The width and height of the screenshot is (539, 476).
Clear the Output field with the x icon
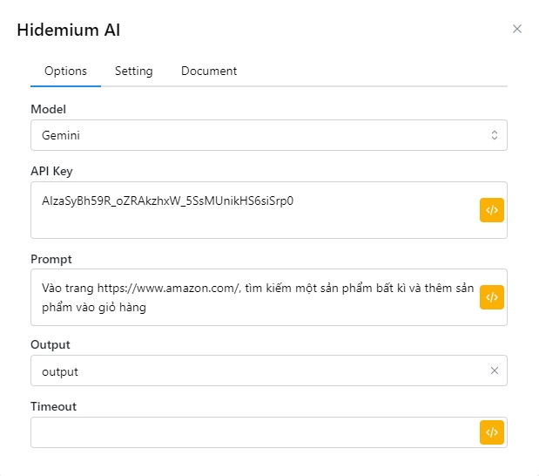[x=495, y=371]
